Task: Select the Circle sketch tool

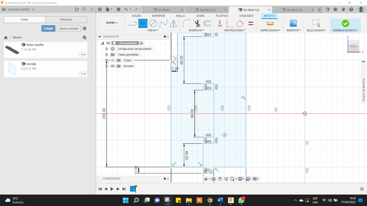Action: (153, 24)
